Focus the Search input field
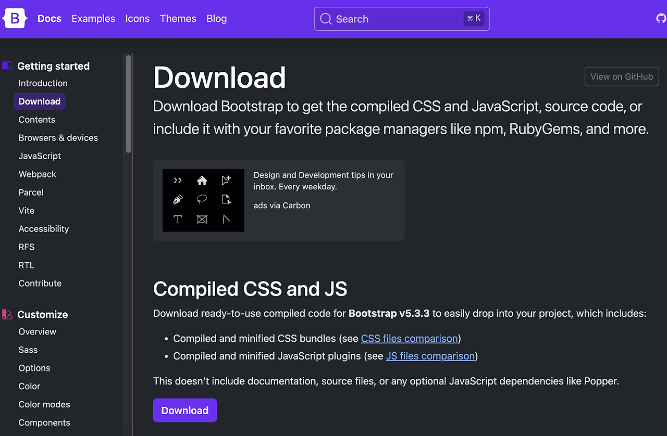This screenshot has width=667, height=436. click(x=402, y=19)
